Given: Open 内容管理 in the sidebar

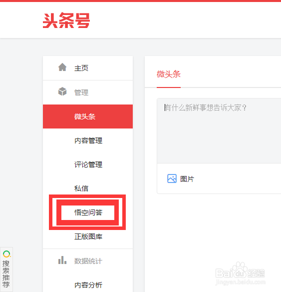Looking at the screenshot, I should (x=88, y=140).
